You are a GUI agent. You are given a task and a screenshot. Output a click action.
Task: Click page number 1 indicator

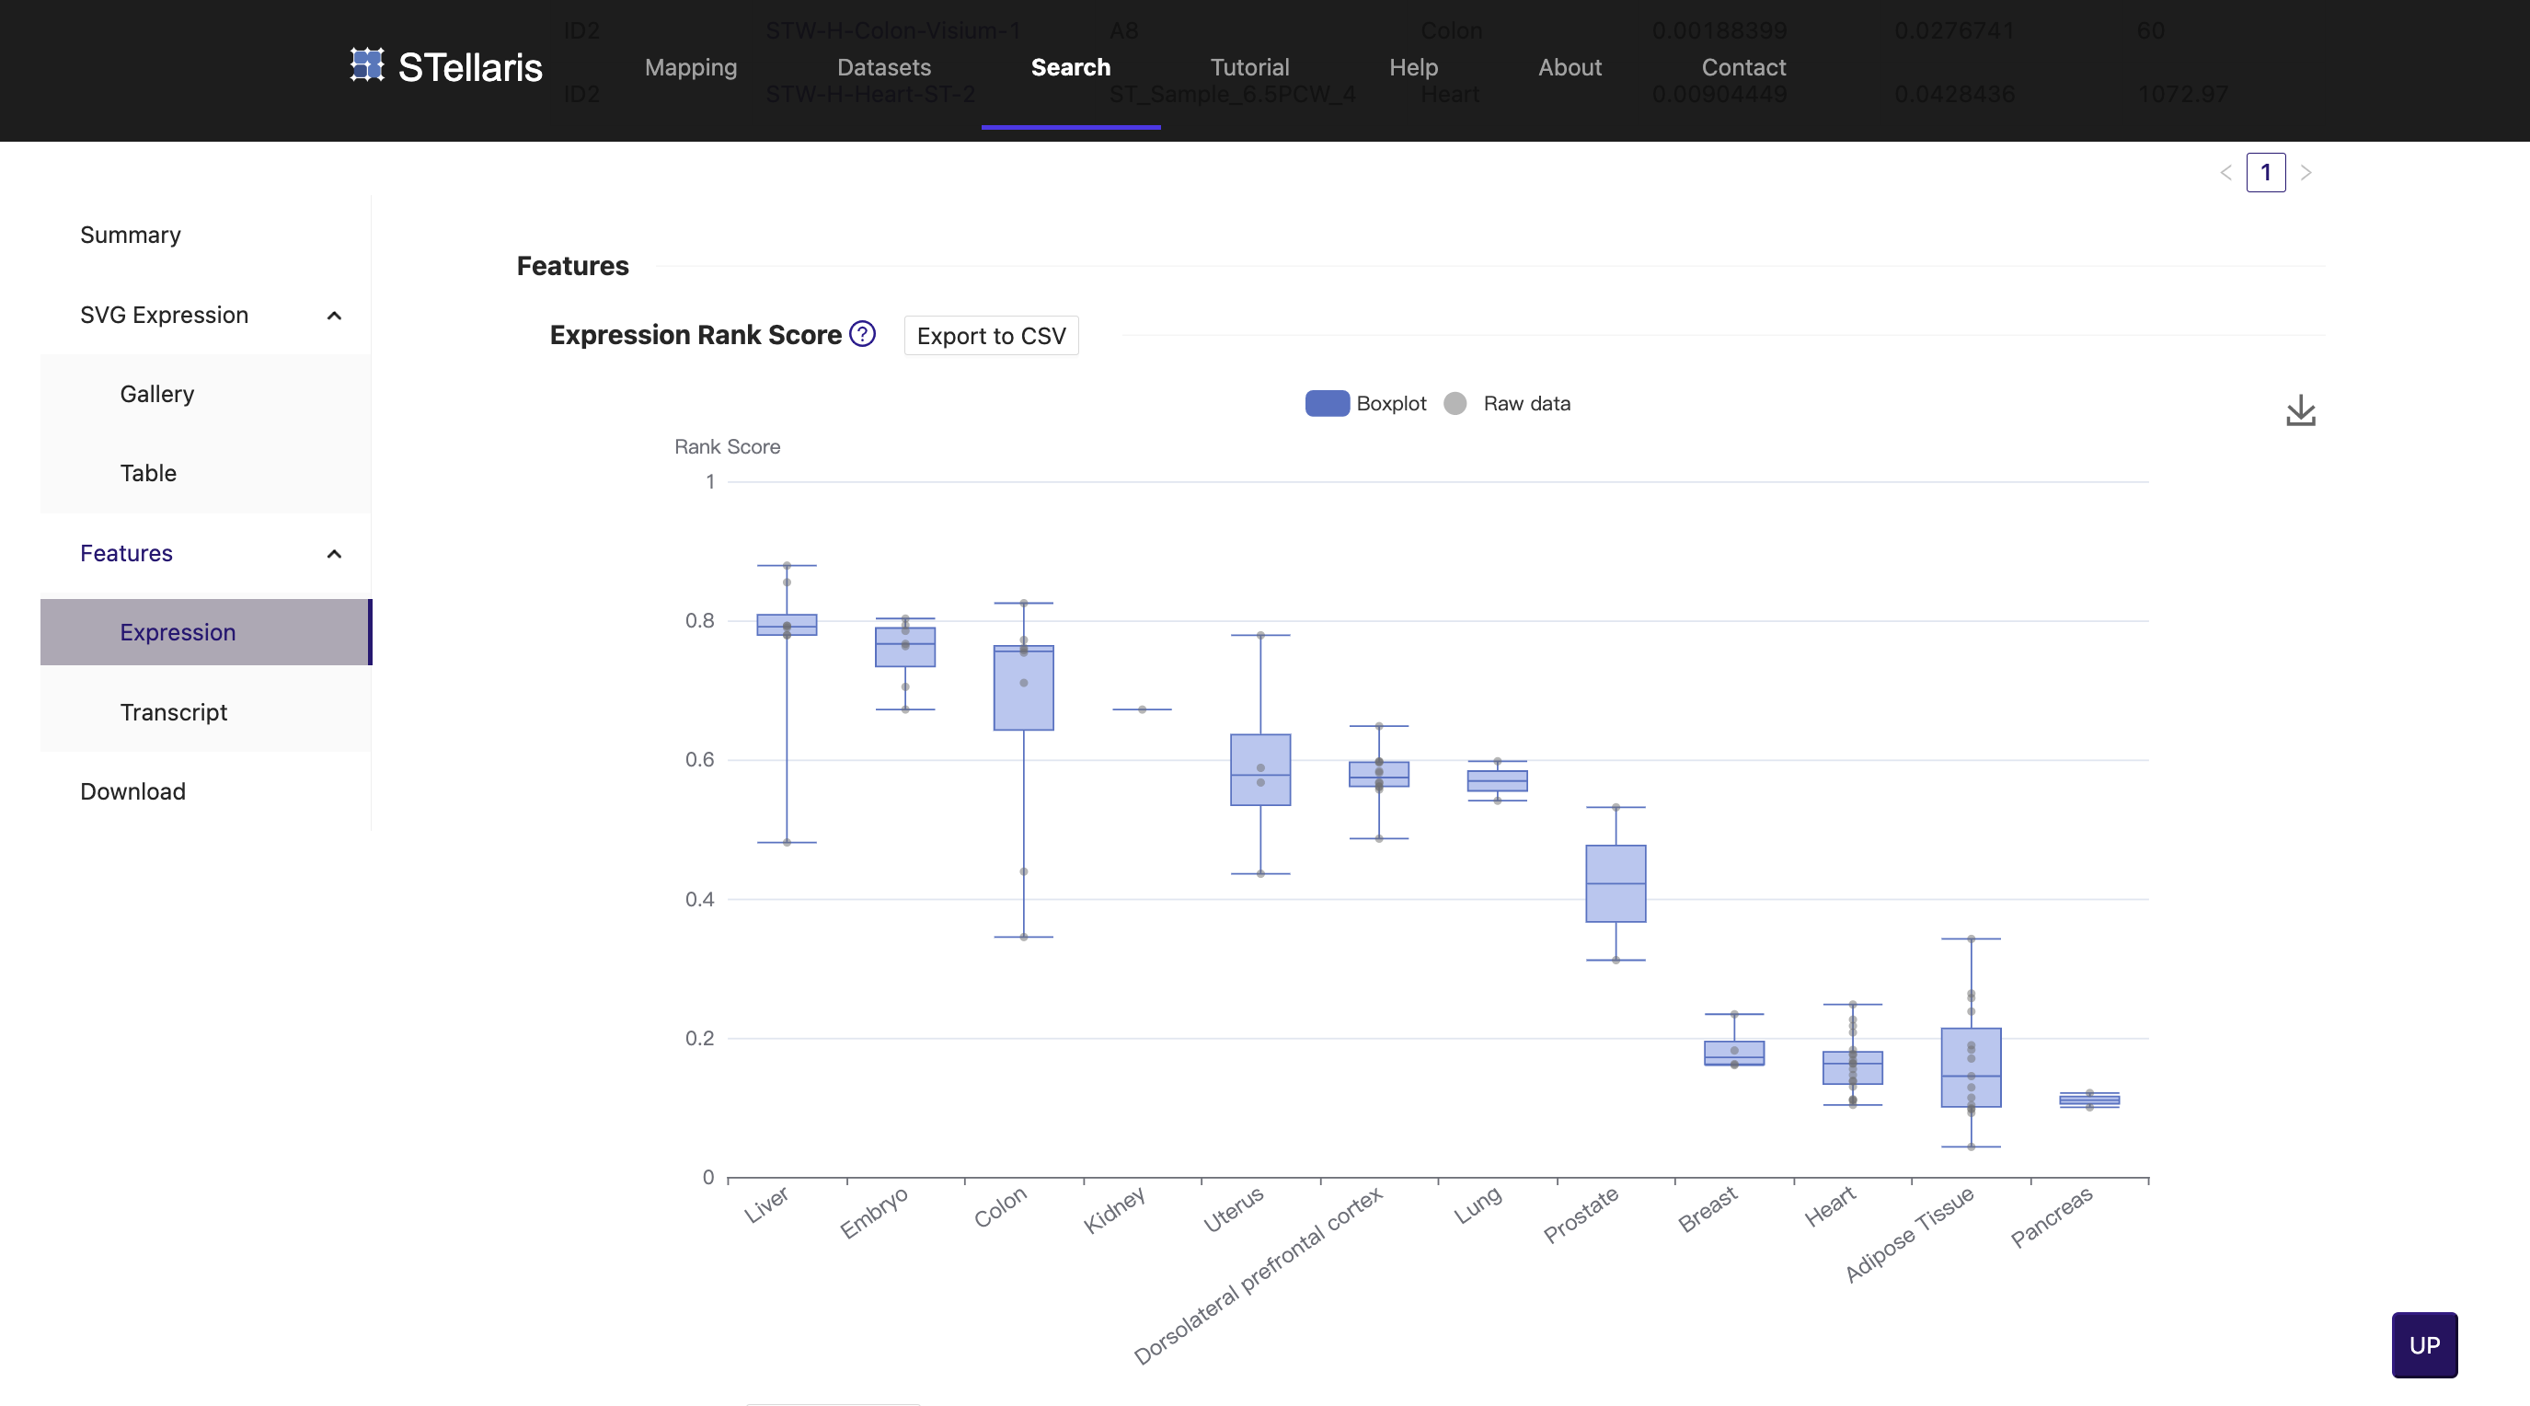tap(2267, 171)
